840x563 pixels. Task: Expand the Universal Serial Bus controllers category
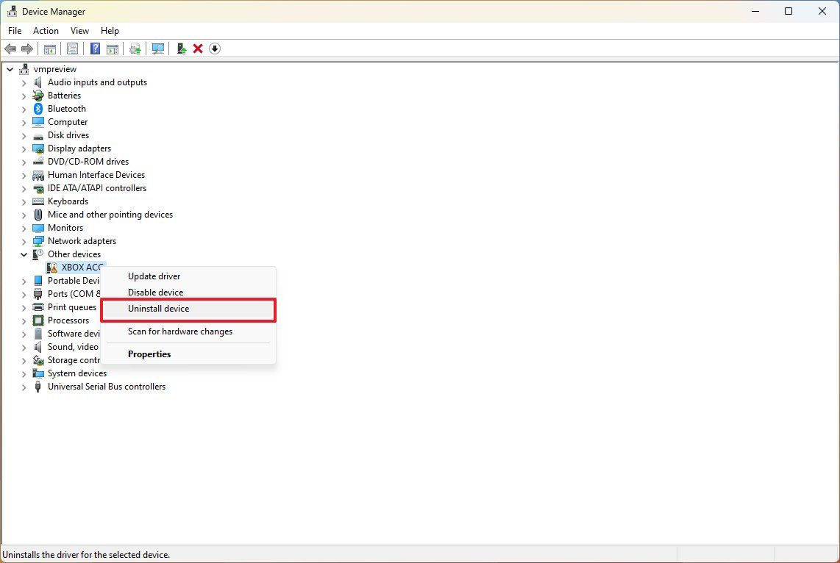(24, 386)
